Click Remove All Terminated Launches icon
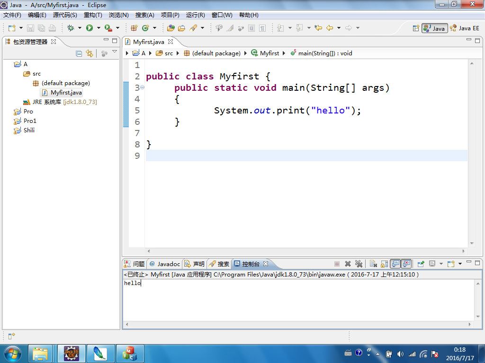 [359, 264]
